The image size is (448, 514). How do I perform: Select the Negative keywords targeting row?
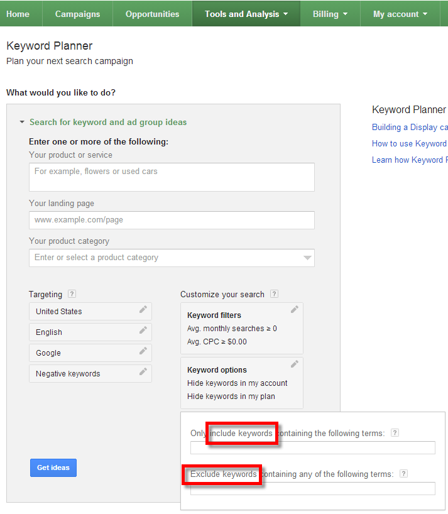tap(90, 374)
